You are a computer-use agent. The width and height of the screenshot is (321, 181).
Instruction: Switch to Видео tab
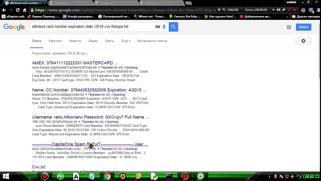click(93, 41)
